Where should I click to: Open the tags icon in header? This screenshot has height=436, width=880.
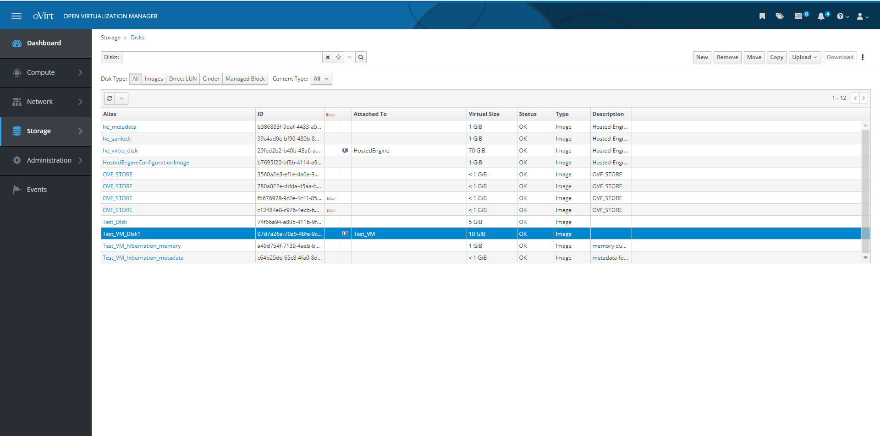click(x=780, y=16)
